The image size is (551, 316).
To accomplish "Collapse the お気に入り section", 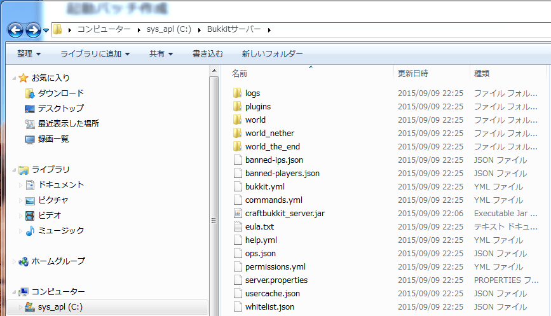I will (15, 78).
